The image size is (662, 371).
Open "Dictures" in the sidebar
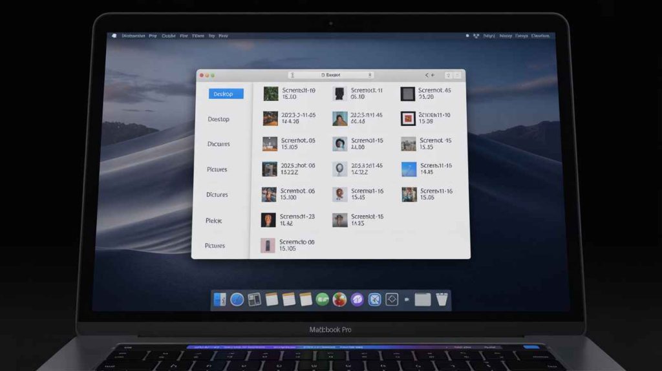(x=217, y=195)
